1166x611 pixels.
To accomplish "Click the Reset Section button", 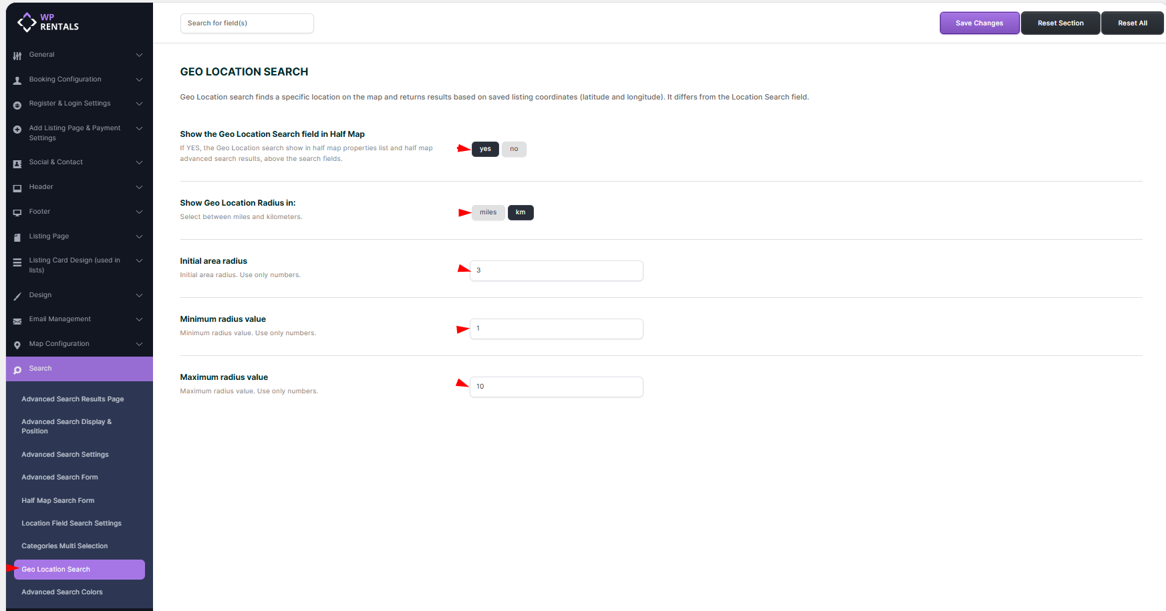I will coord(1060,23).
